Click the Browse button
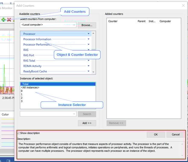 pyautogui.click(x=87, y=25)
